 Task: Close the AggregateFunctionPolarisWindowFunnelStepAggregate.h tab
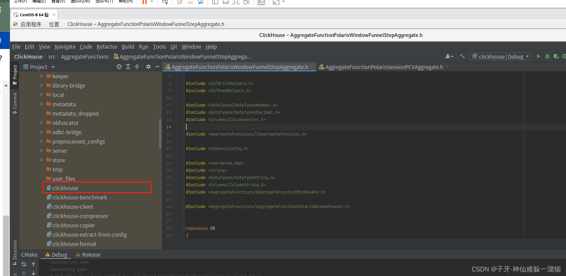tap(312, 67)
